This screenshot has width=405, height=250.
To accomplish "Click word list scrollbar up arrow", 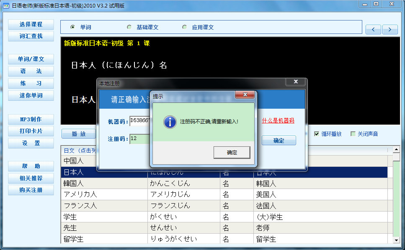I will 397,149.
